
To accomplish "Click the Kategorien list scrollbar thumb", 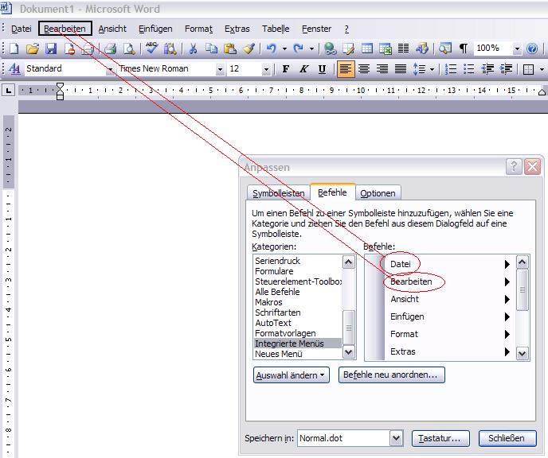I will pos(348,328).
